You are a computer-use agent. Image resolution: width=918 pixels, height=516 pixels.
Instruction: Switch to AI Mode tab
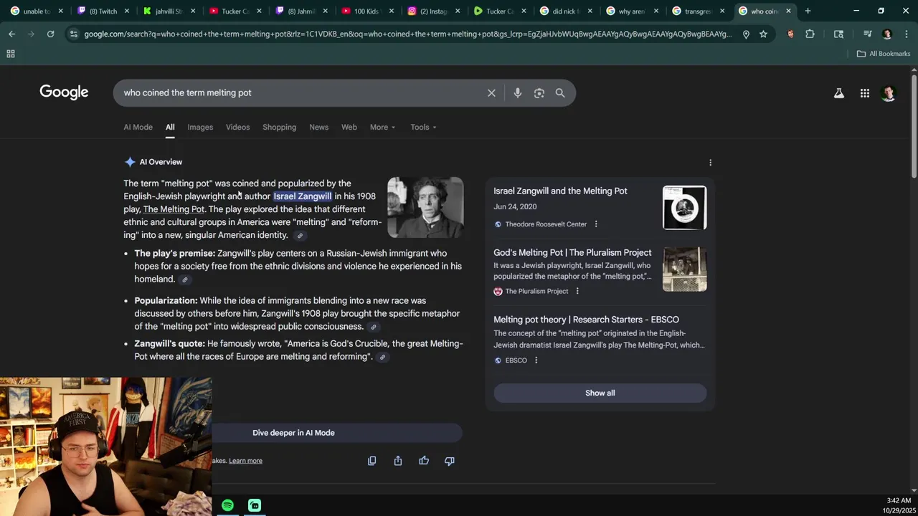138,127
